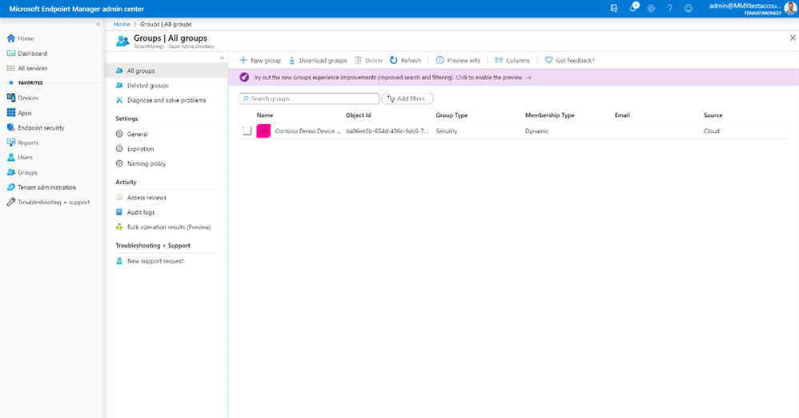Open Deleted groups
799x418 pixels.
[143, 85]
